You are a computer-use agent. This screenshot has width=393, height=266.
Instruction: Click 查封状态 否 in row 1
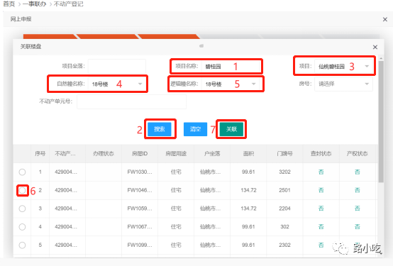pos(321,172)
